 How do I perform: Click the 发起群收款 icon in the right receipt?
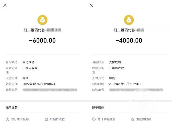click(132, 119)
